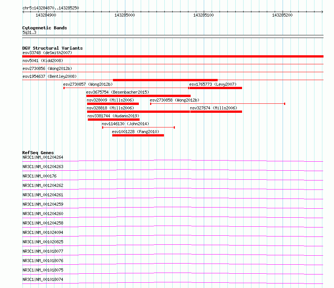Click ruler position 143284900
Image resolution: width=334 pixels, height=288 pixels.
(46, 15)
